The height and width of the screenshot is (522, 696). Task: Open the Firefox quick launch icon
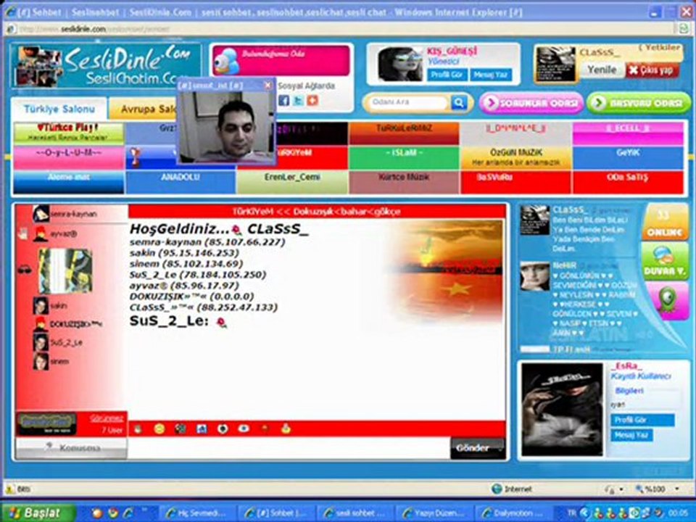tap(97, 513)
